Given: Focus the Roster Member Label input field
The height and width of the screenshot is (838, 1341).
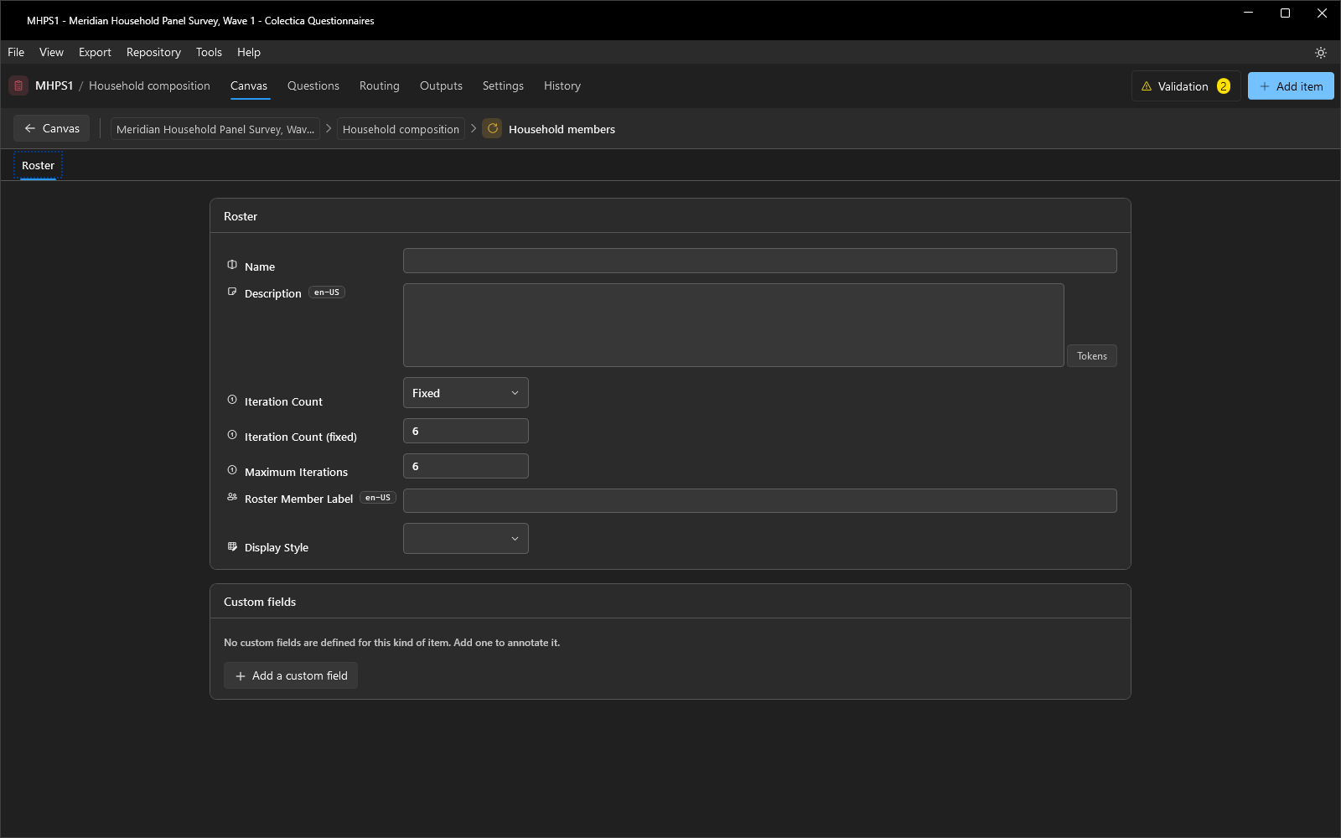Looking at the screenshot, I should coord(759,501).
